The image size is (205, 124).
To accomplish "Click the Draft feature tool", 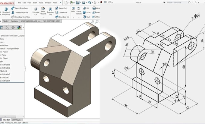I will pyautogui.click(x=87, y=13).
